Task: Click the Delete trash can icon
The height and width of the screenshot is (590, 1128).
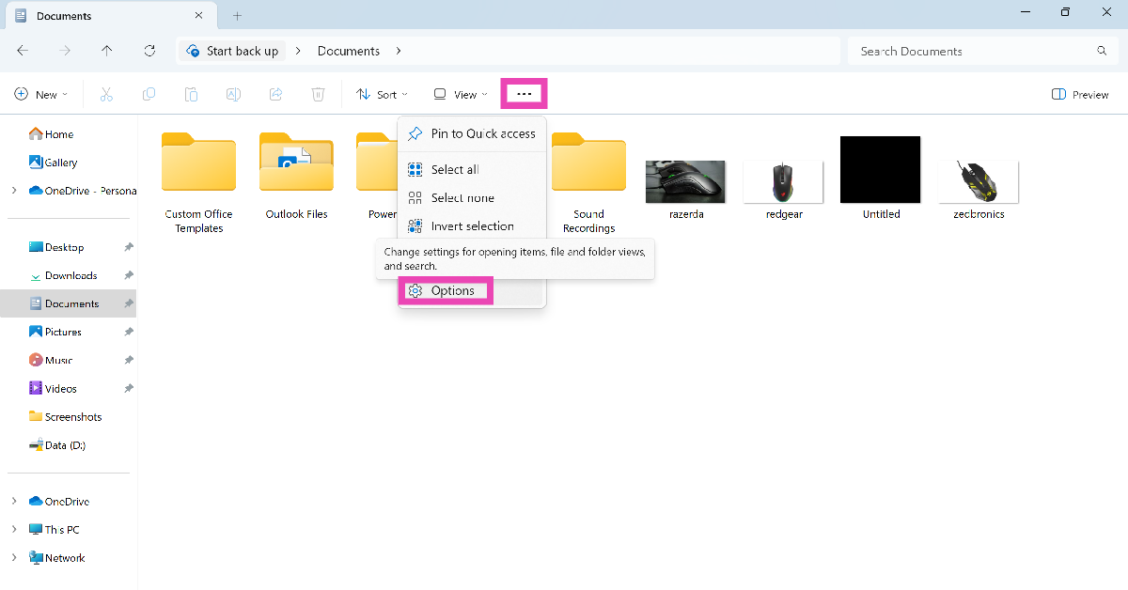Action: [x=319, y=94]
